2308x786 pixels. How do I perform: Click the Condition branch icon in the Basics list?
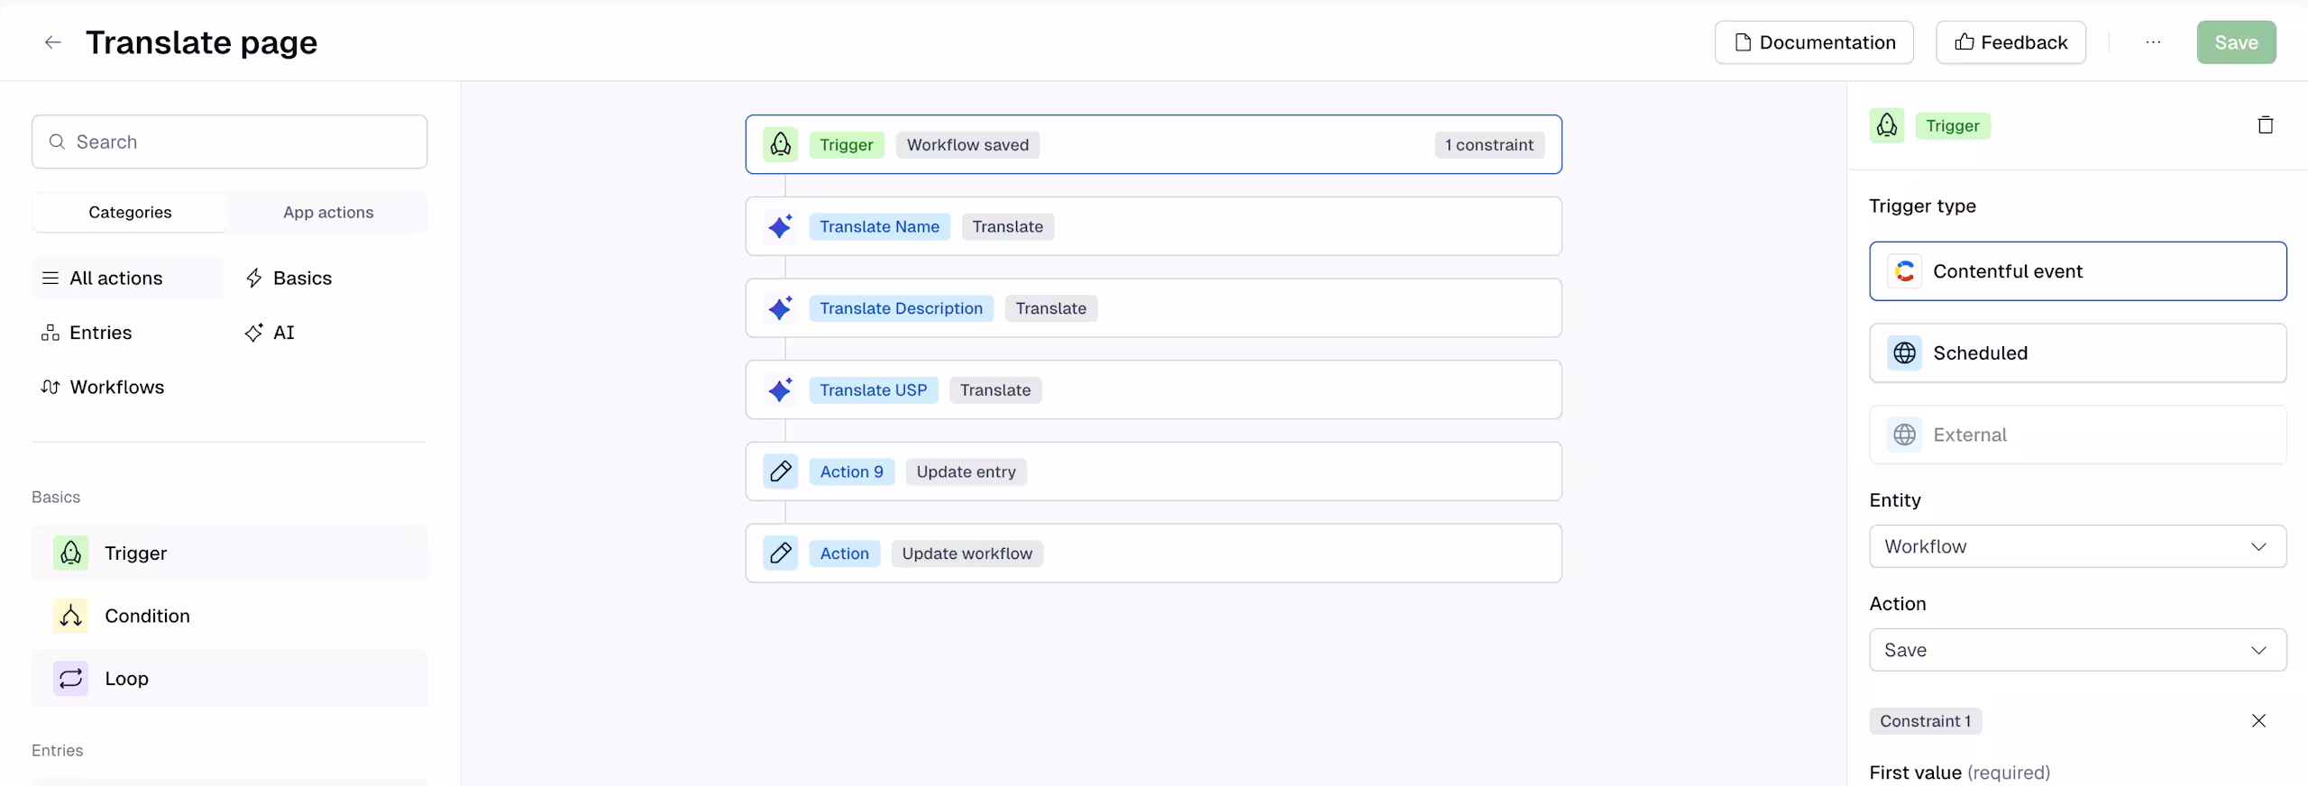(x=70, y=616)
